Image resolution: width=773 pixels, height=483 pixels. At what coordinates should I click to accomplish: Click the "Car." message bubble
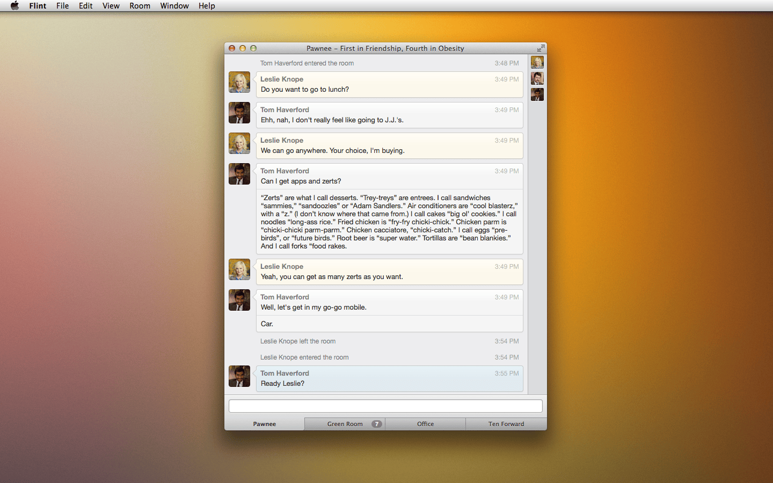pos(389,324)
